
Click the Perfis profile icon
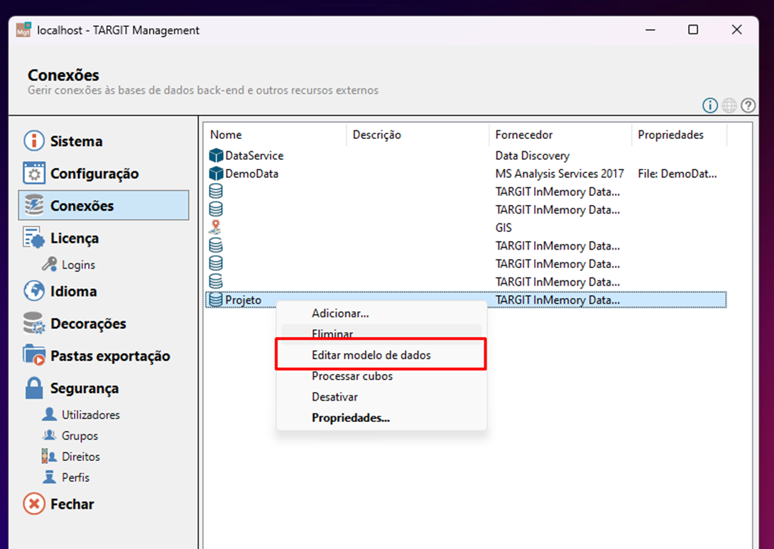[x=50, y=477]
